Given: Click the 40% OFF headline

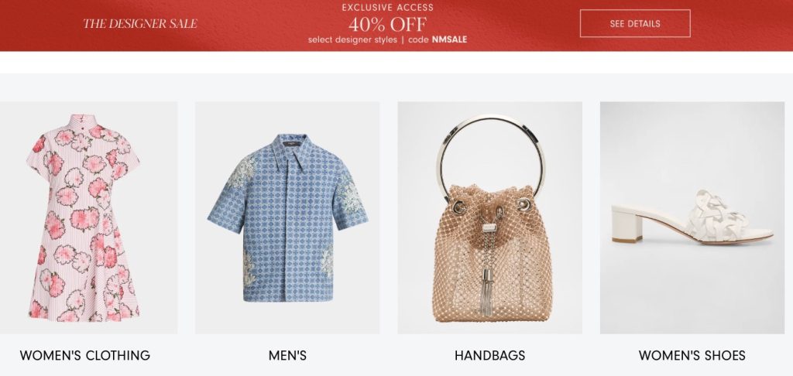Looking at the screenshot, I should click(387, 24).
